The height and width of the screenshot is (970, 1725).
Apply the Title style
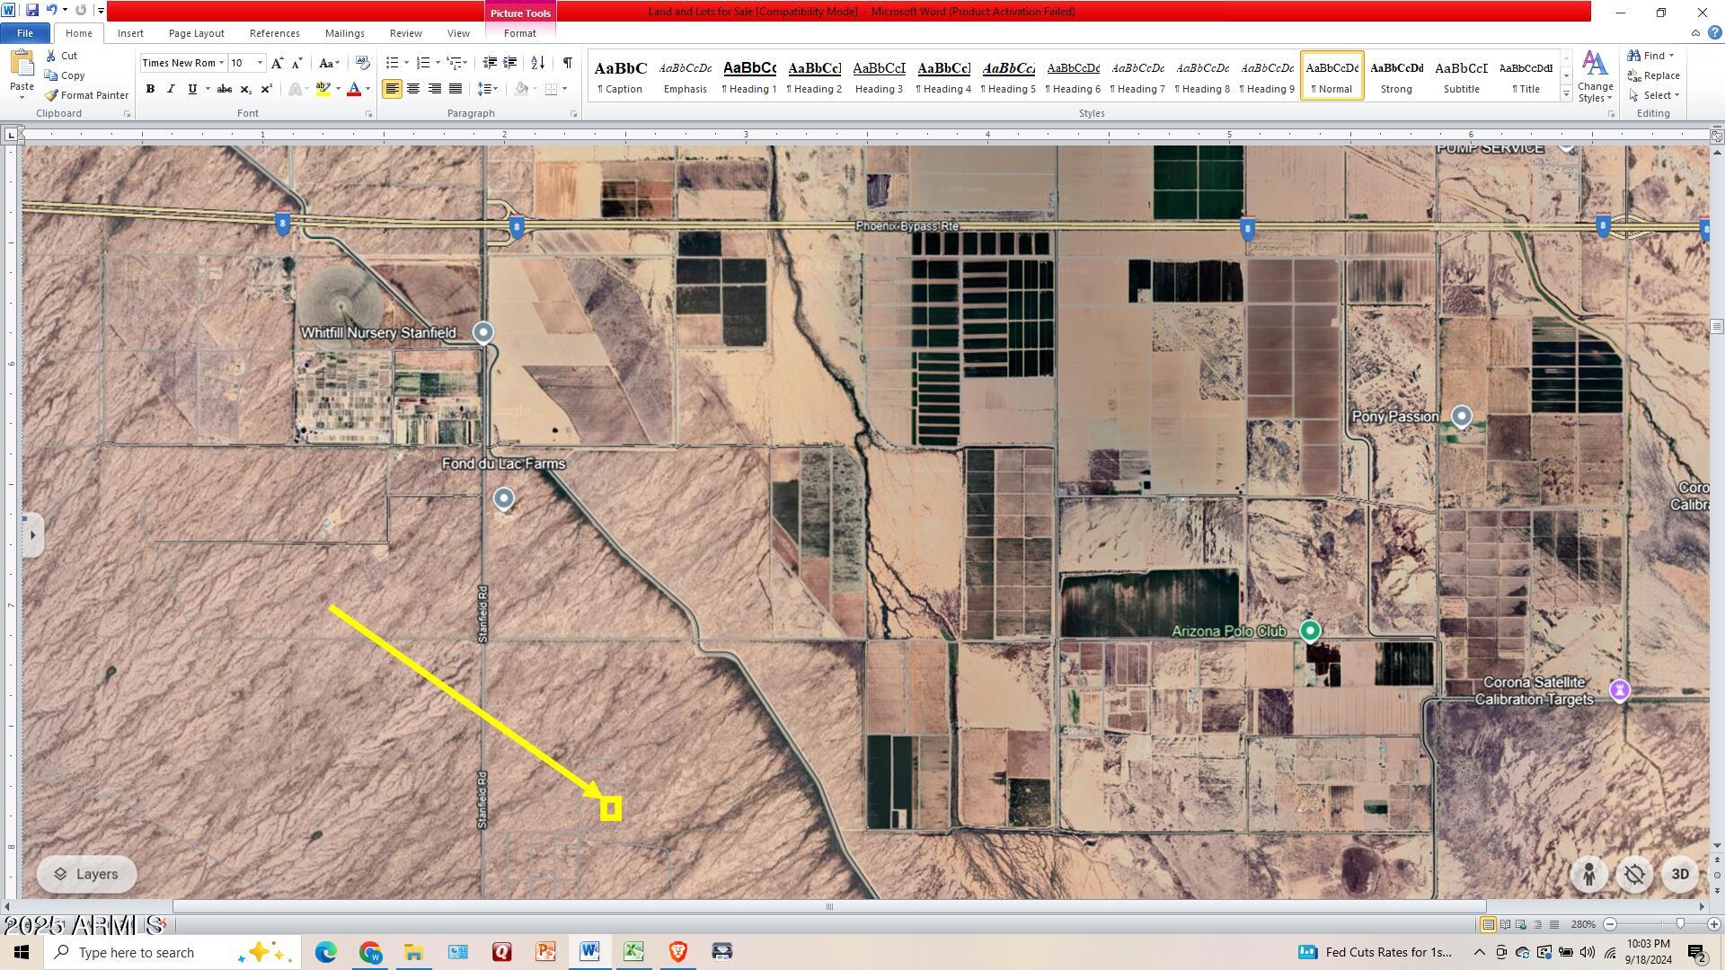click(1526, 76)
